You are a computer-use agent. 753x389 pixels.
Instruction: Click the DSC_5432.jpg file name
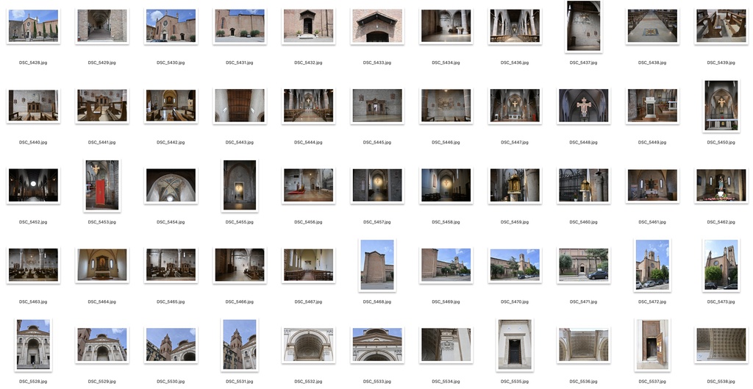tap(308, 63)
